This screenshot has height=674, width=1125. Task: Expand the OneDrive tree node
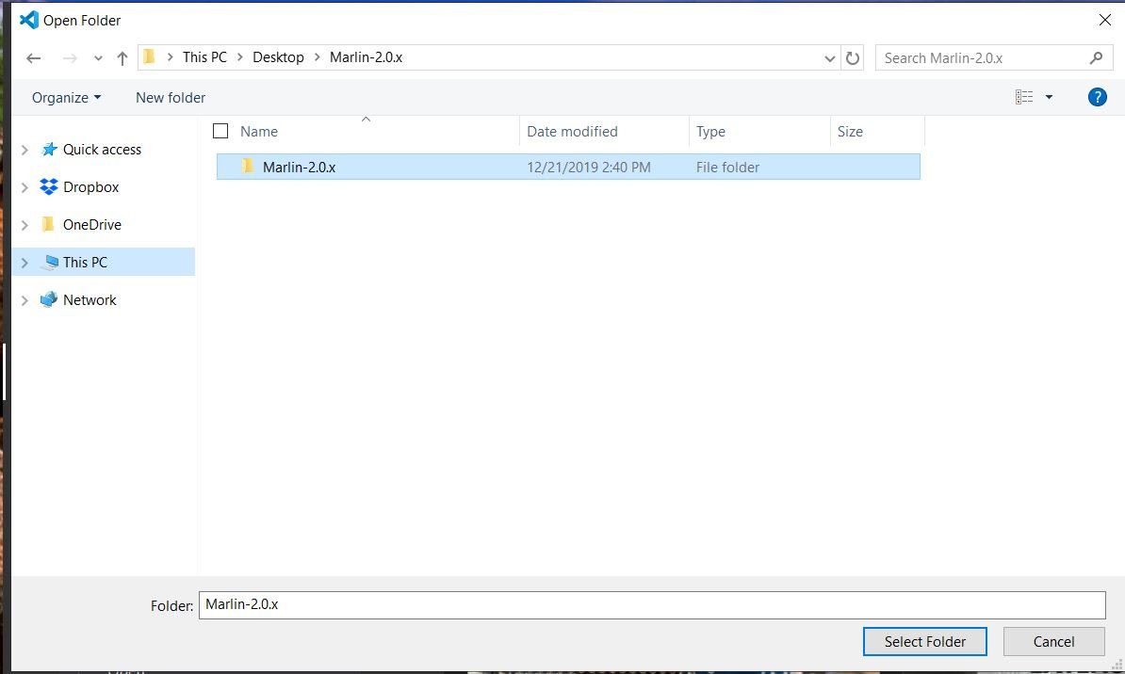[24, 225]
